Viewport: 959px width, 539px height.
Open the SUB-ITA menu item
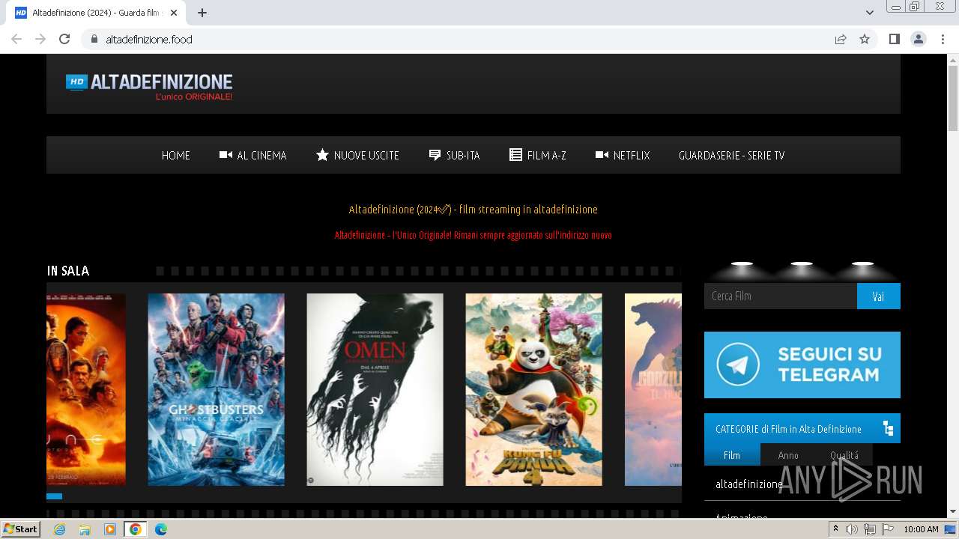pos(454,156)
